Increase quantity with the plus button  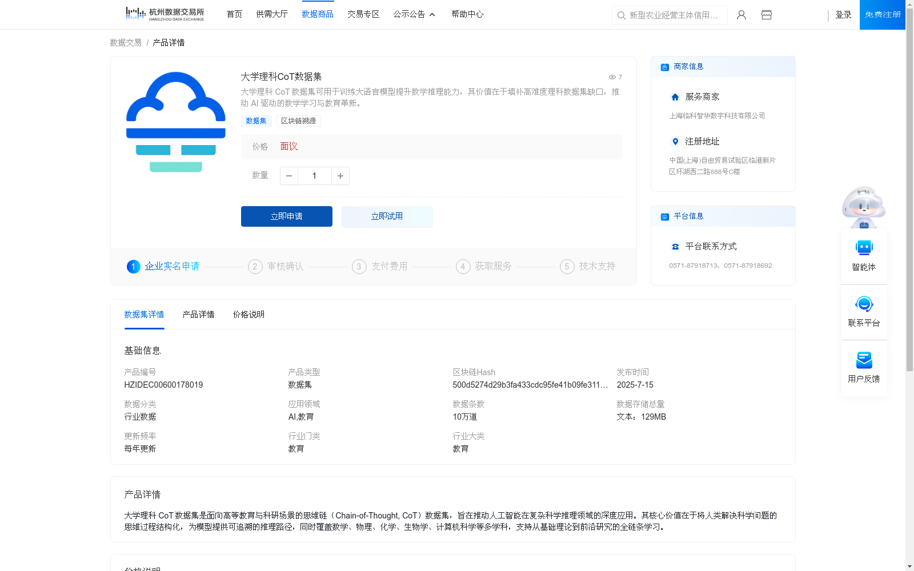(x=340, y=176)
